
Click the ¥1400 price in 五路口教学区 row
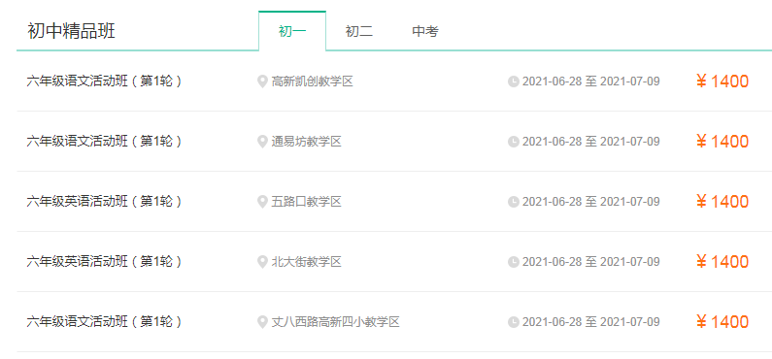pyautogui.click(x=722, y=202)
